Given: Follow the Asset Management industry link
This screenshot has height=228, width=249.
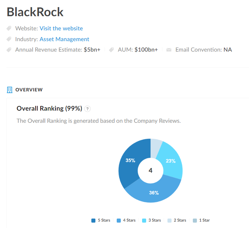Looking at the screenshot, I should (64, 39).
